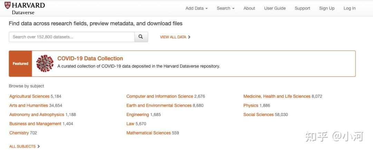Expand the Search dropdown in navbar
The image size is (373, 152).
click(x=226, y=8)
